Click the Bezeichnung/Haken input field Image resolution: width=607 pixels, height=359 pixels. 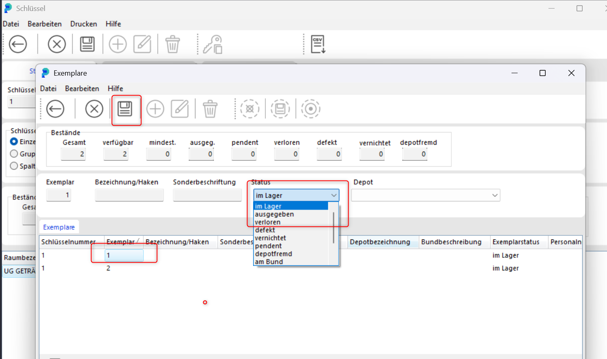[x=129, y=196]
